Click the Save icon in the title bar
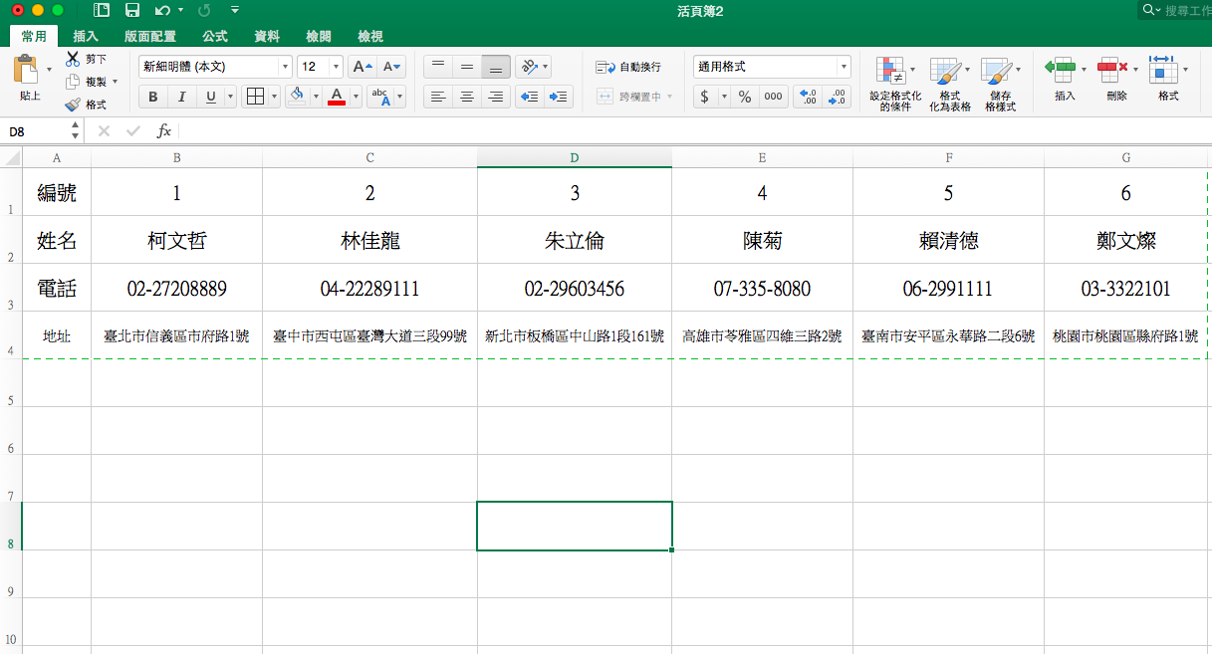The height and width of the screenshot is (654, 1212). [132, 10]
